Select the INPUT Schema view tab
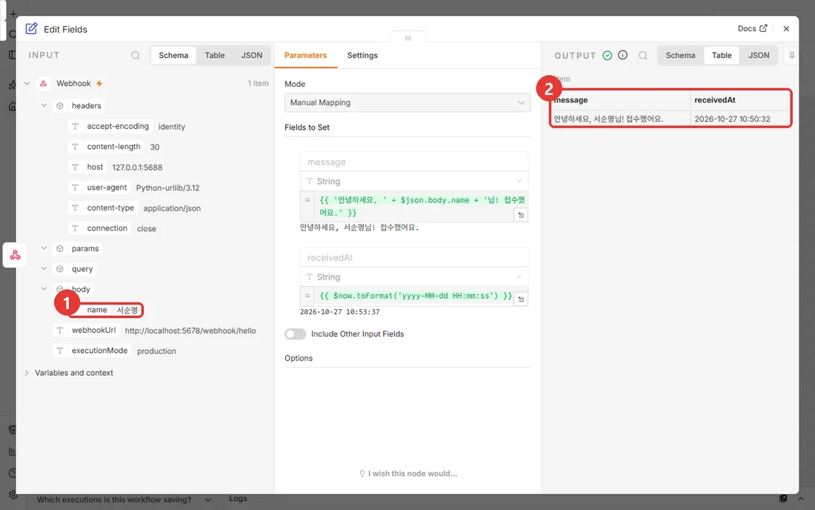The width and height of the screenshot is (815, 510). coord(173,55)
